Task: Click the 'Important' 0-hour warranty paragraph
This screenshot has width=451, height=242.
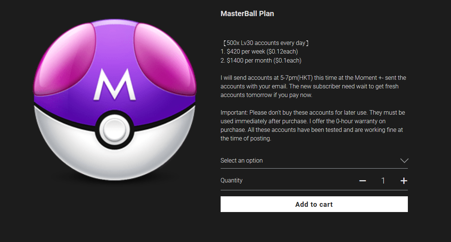Action: point(313,125)
